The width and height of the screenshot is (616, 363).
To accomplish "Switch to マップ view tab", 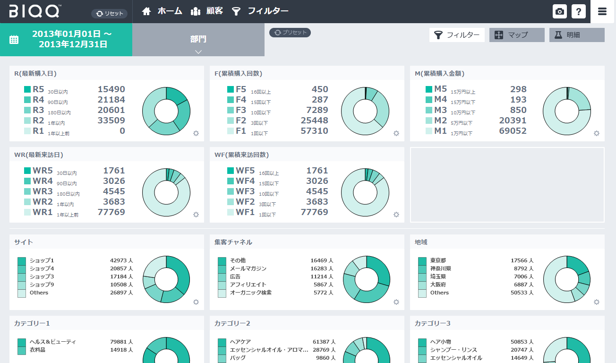I will (x=517, y=35).
